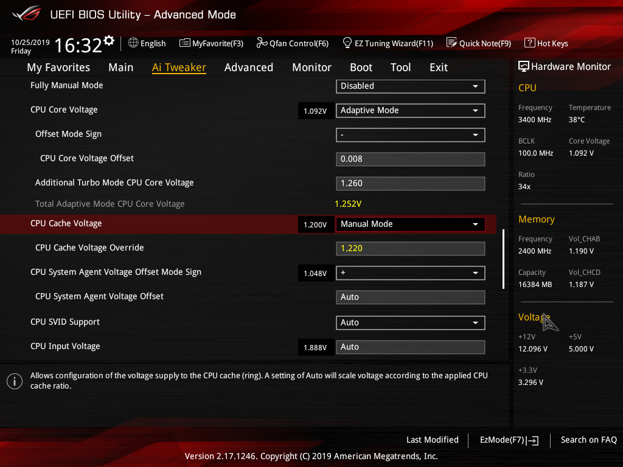Click the 1.888V reading box
This screenshot has width=623, height=467.
click(315, 347)
